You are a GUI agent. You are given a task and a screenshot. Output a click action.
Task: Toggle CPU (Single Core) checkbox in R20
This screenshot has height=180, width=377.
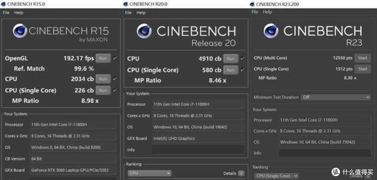click(x=242, y=70)
